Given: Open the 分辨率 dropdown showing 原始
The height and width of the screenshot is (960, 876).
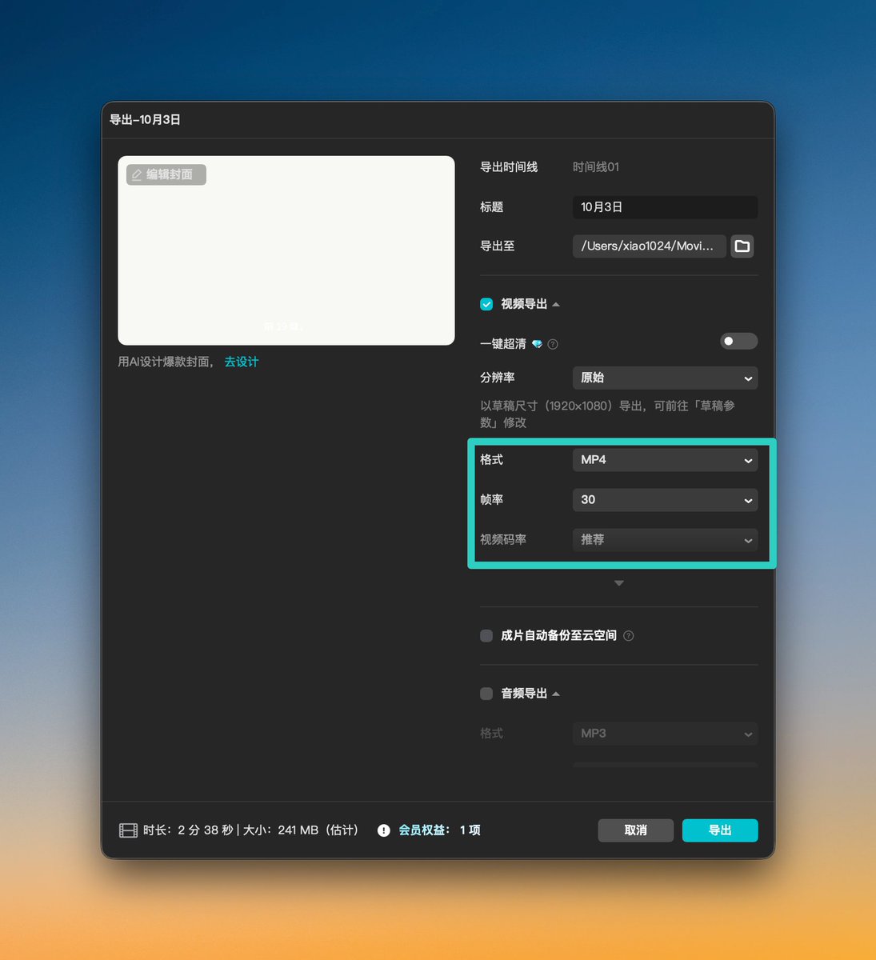Looking at the screenshot, I should [665, 378].
